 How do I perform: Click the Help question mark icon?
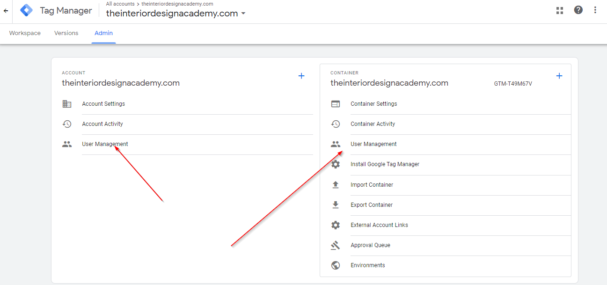pos(578,10)
